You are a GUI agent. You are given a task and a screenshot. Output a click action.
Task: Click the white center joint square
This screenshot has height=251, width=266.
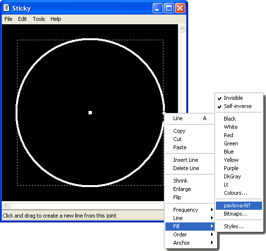pyautogui.click(x=90, y=112)
